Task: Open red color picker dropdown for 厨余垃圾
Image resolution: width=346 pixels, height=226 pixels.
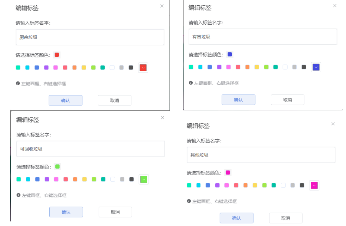Action: pos(143,68)
